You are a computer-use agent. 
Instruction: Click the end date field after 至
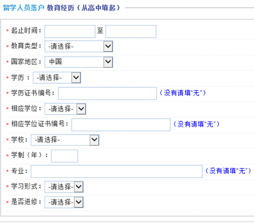(131, 31)
